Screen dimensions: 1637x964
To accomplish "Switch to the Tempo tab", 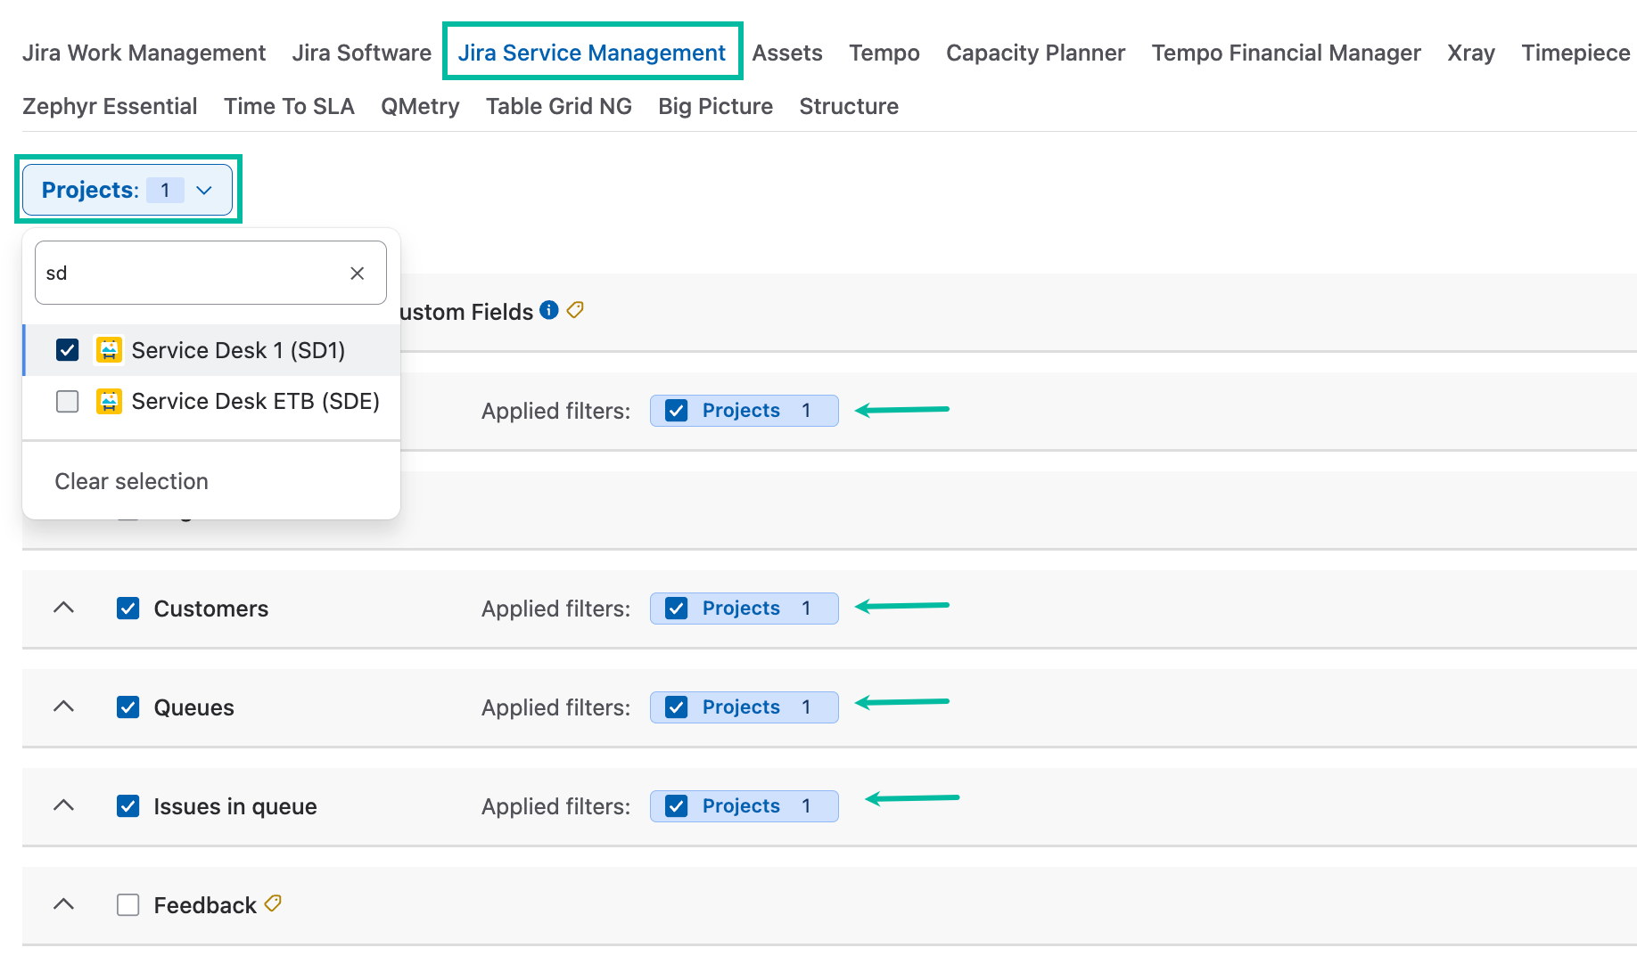I will coord(884,53).
